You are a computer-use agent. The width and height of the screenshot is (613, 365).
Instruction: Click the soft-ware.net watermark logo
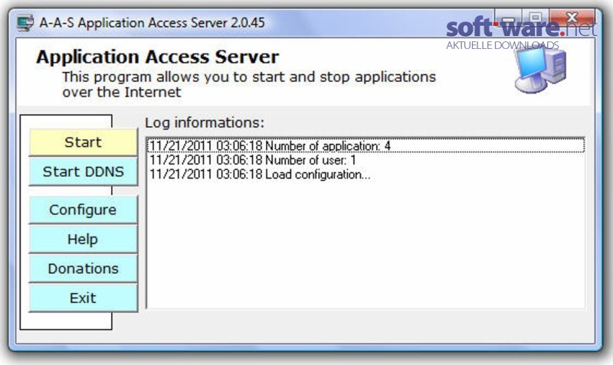[521, 33]
